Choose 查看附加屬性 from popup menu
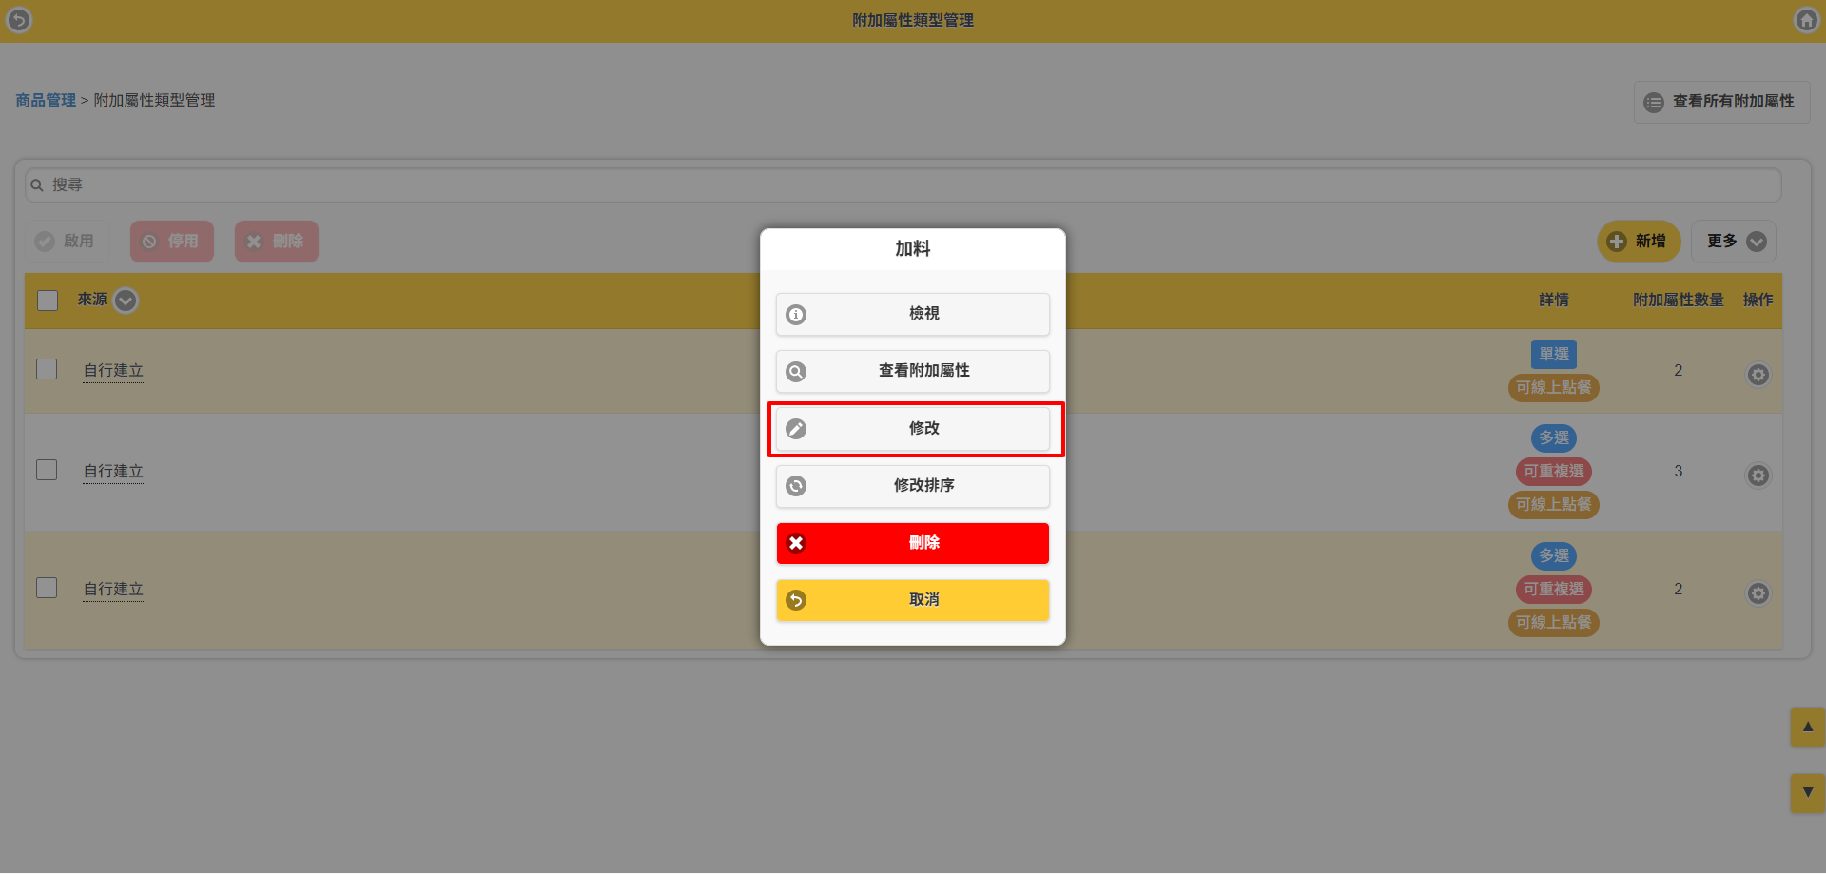 tap(913, 372)
